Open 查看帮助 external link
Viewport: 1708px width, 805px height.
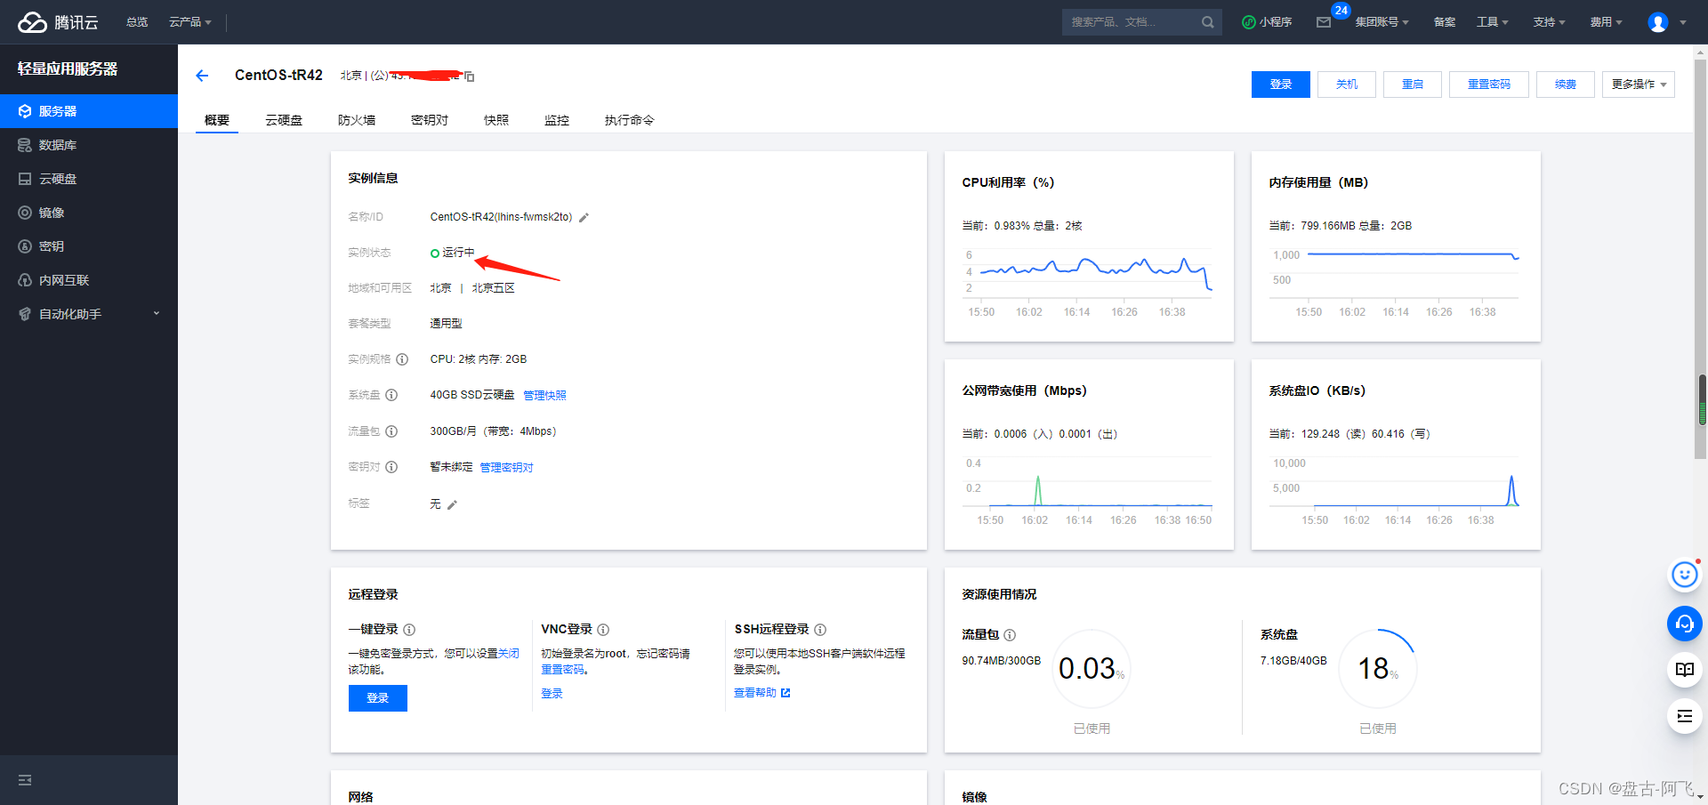761,693
